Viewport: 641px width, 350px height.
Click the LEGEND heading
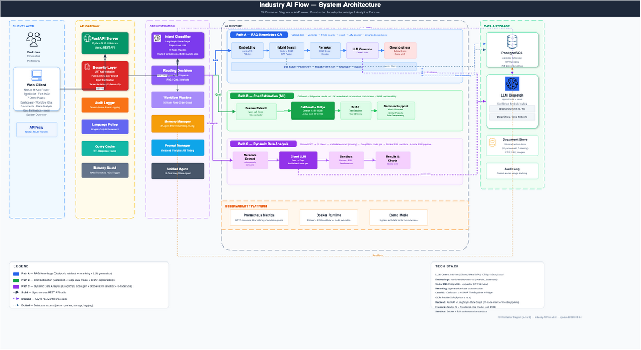click(21, 266)
